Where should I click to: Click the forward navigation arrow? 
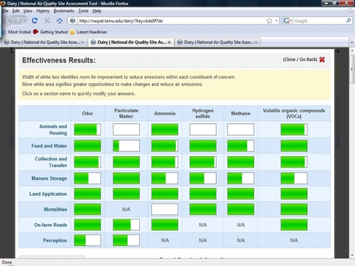click(18, 21)
